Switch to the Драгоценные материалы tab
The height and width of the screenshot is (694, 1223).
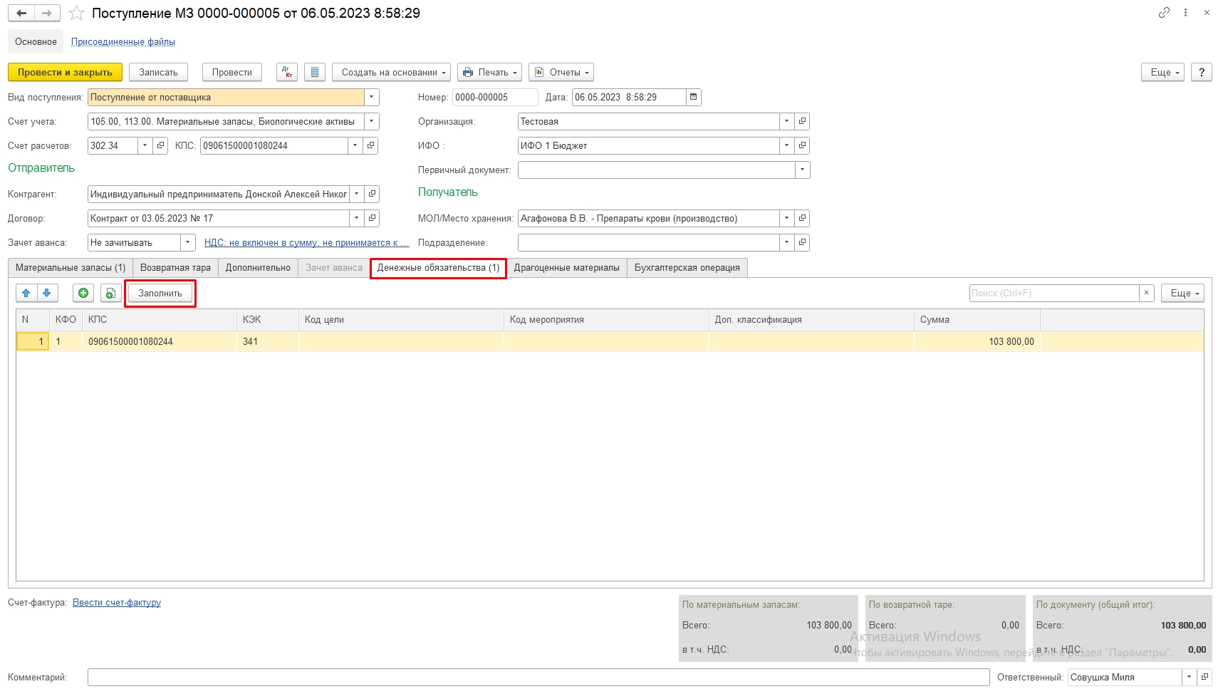coord(566,267)
